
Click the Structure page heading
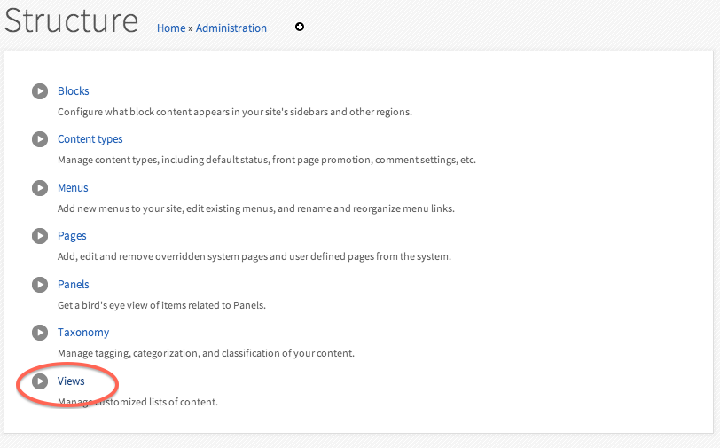[71, 21]
